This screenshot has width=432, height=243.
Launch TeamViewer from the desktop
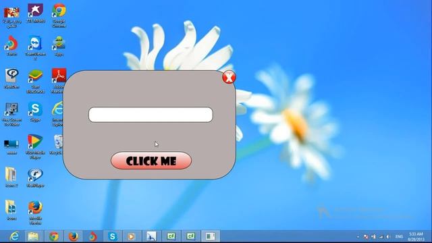[35, 48]
